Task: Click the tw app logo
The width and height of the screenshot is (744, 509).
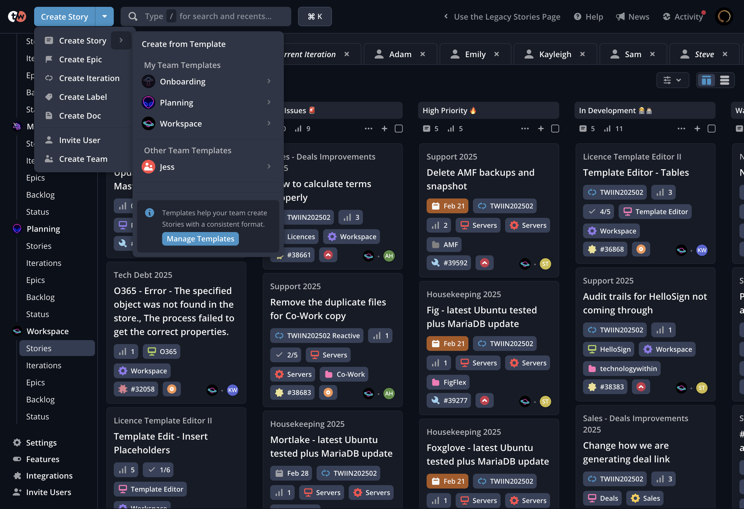Action: click(x=17, y=17)
